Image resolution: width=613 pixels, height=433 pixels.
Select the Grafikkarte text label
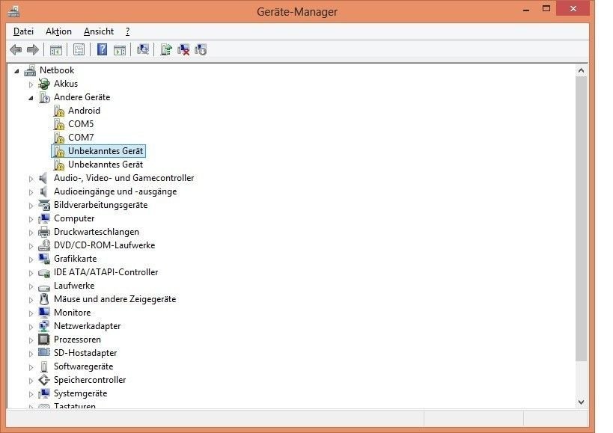pos(75,259)
